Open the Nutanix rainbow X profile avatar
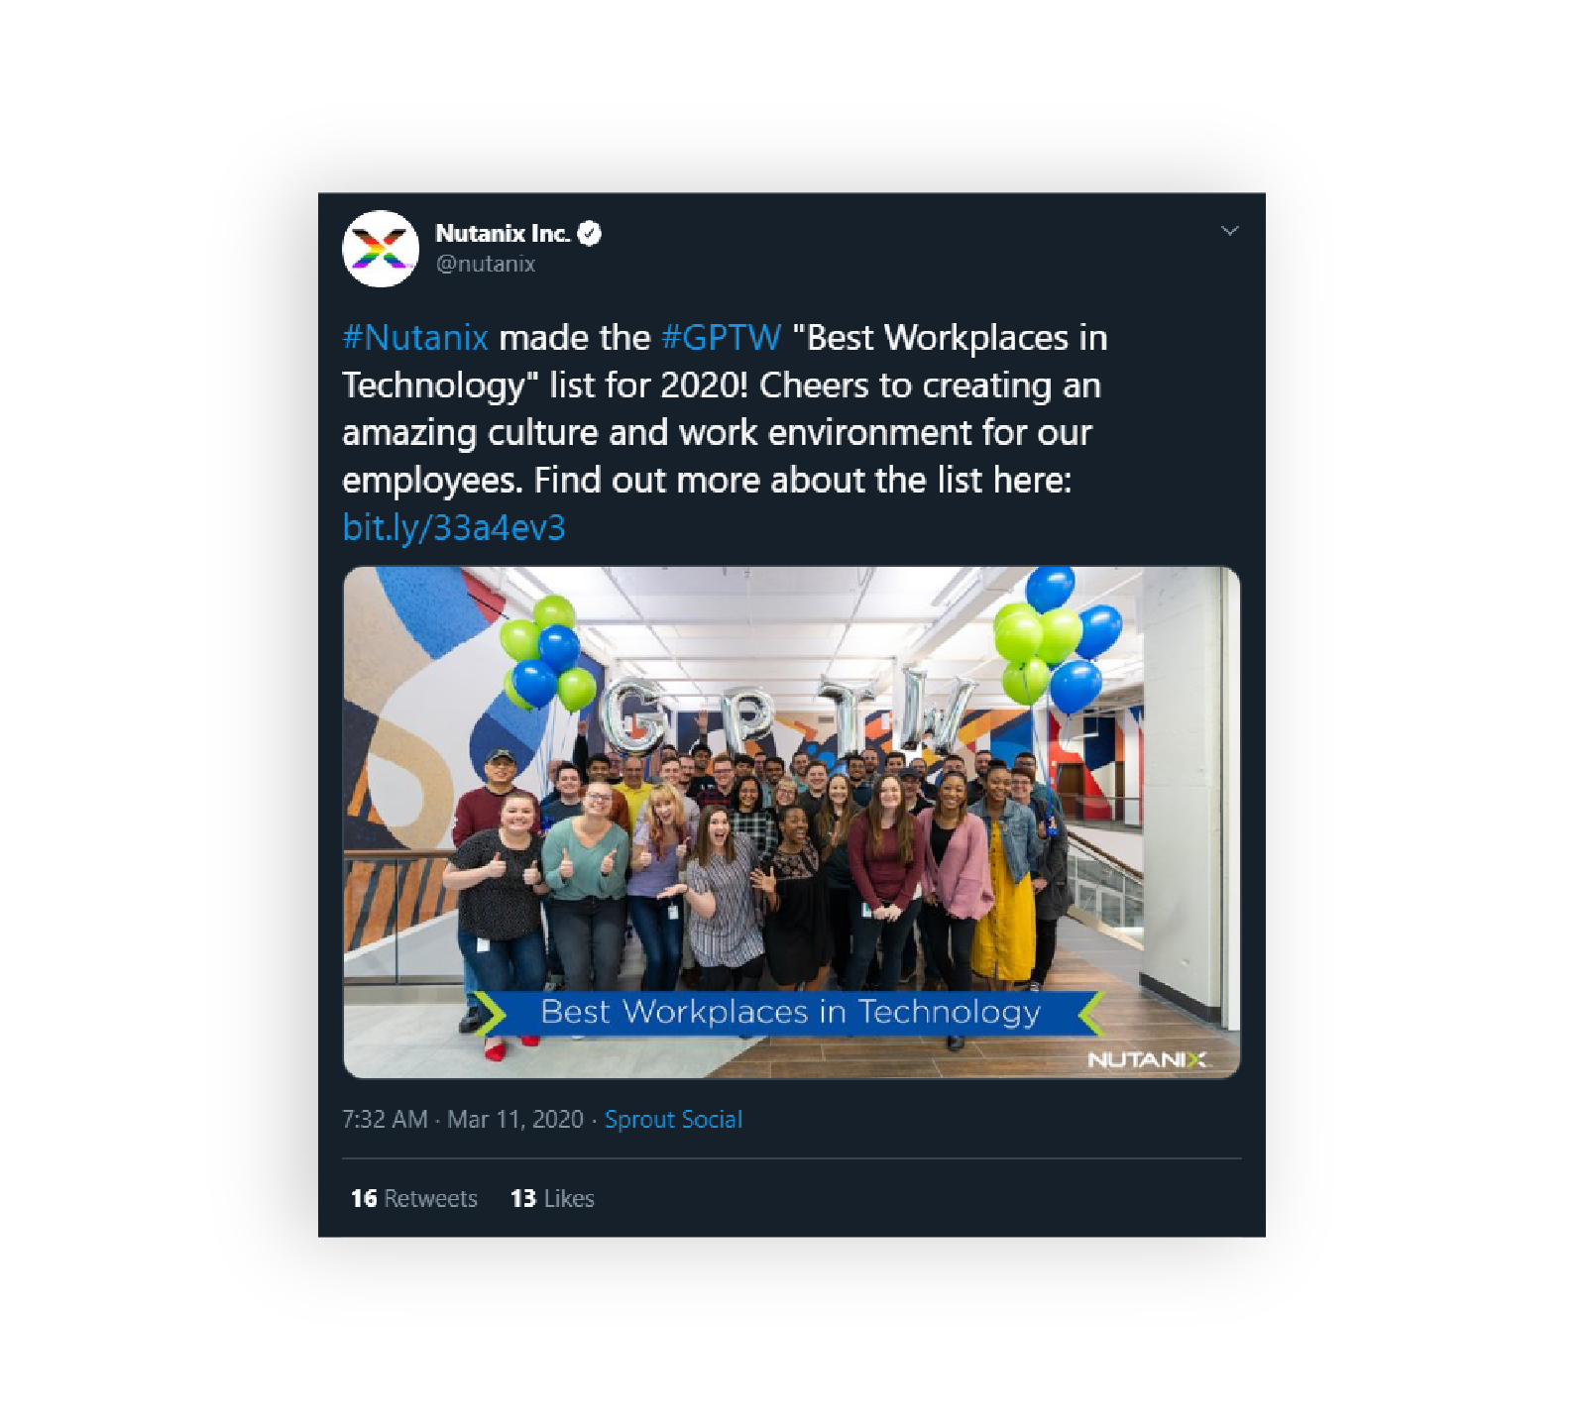 click(381, 249)
